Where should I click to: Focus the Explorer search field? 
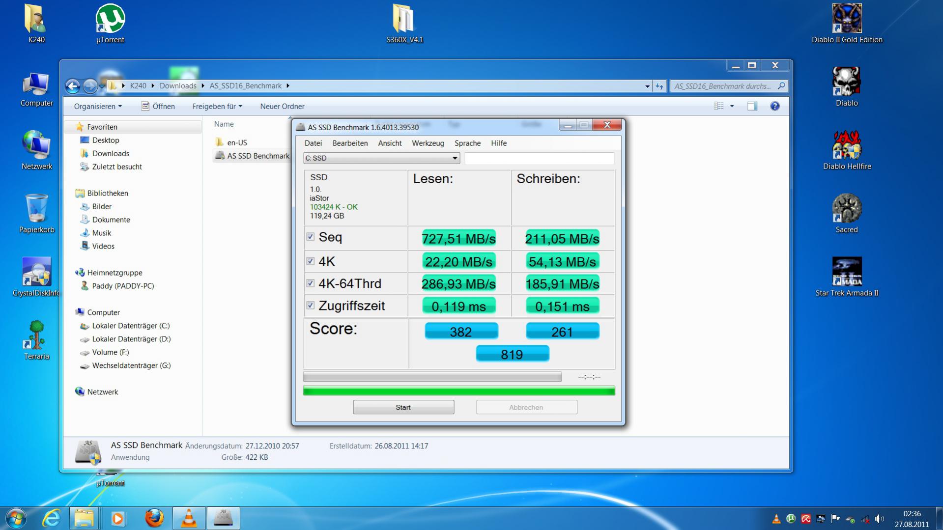tap(729, 86)
